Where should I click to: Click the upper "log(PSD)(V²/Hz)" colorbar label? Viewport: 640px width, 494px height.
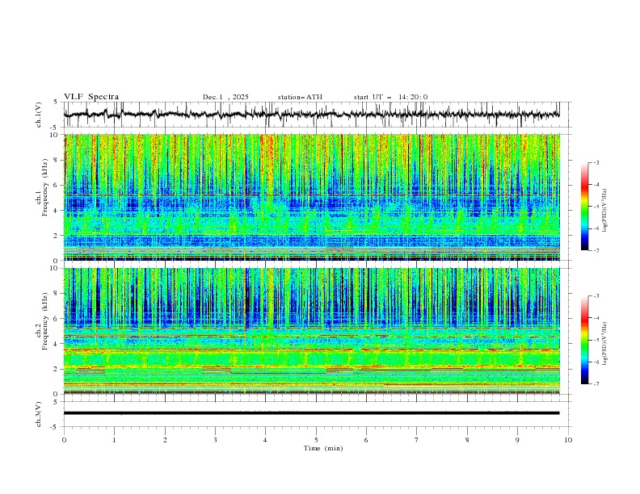(x=605, y=211)
